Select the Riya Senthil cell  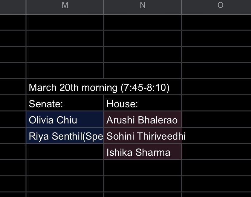65,136
